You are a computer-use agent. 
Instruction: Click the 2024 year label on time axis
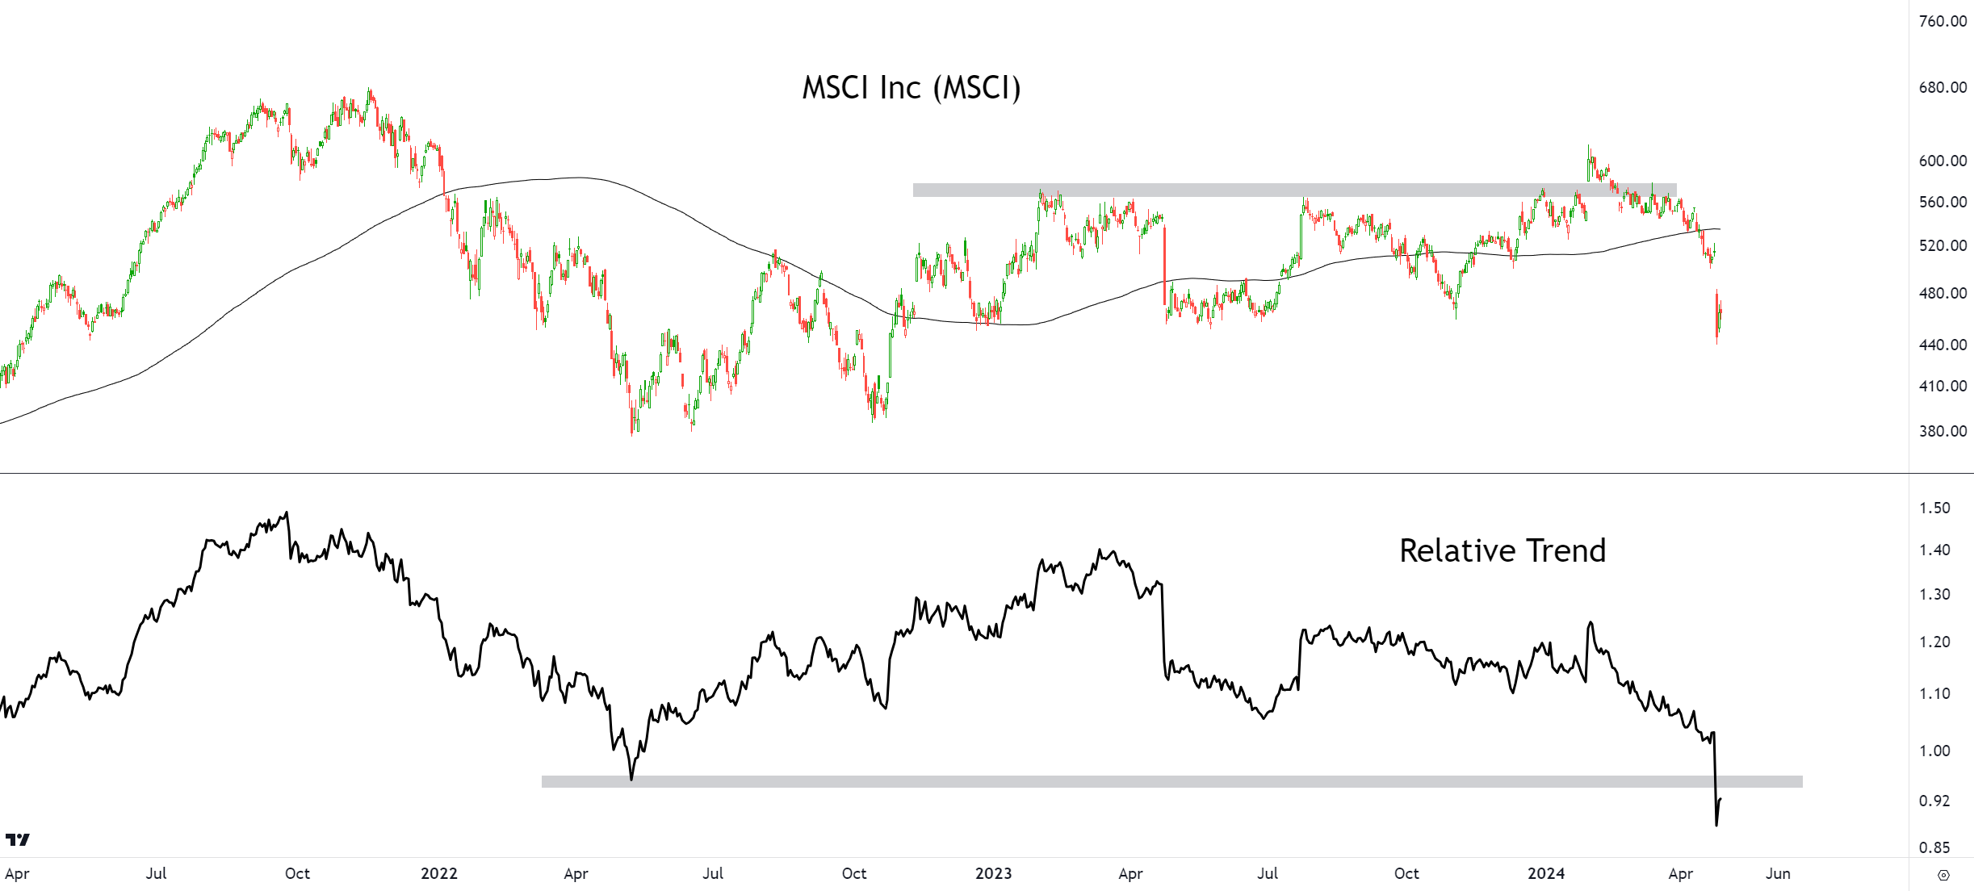1546,873
